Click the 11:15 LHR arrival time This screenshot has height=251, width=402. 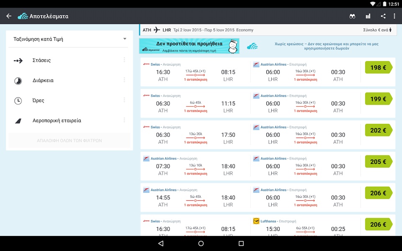[x=228, y=103]
